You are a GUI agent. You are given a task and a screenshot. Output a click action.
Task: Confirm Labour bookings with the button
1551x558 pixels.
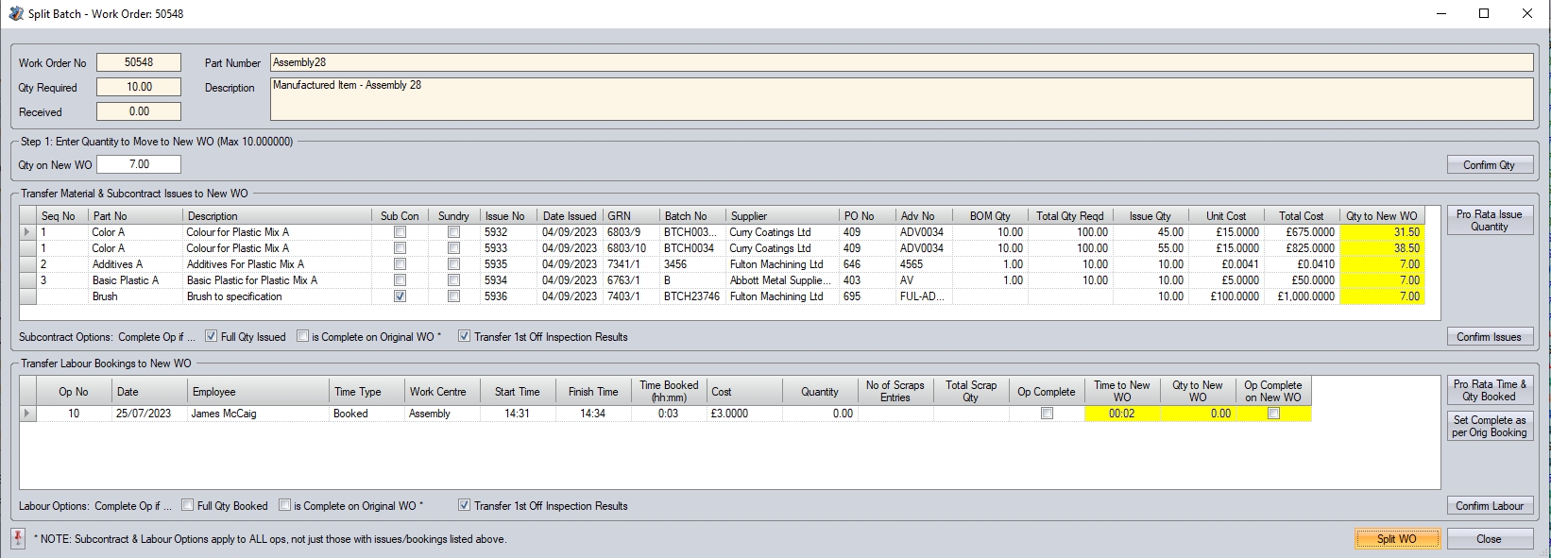coord(1489,506)
